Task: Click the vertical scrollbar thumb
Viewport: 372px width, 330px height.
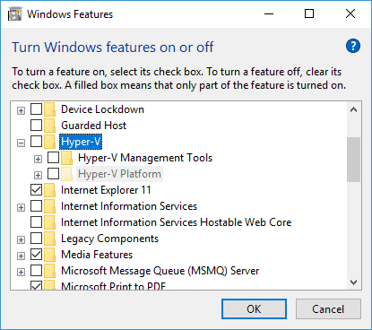Action: click(x=354, y=160)
